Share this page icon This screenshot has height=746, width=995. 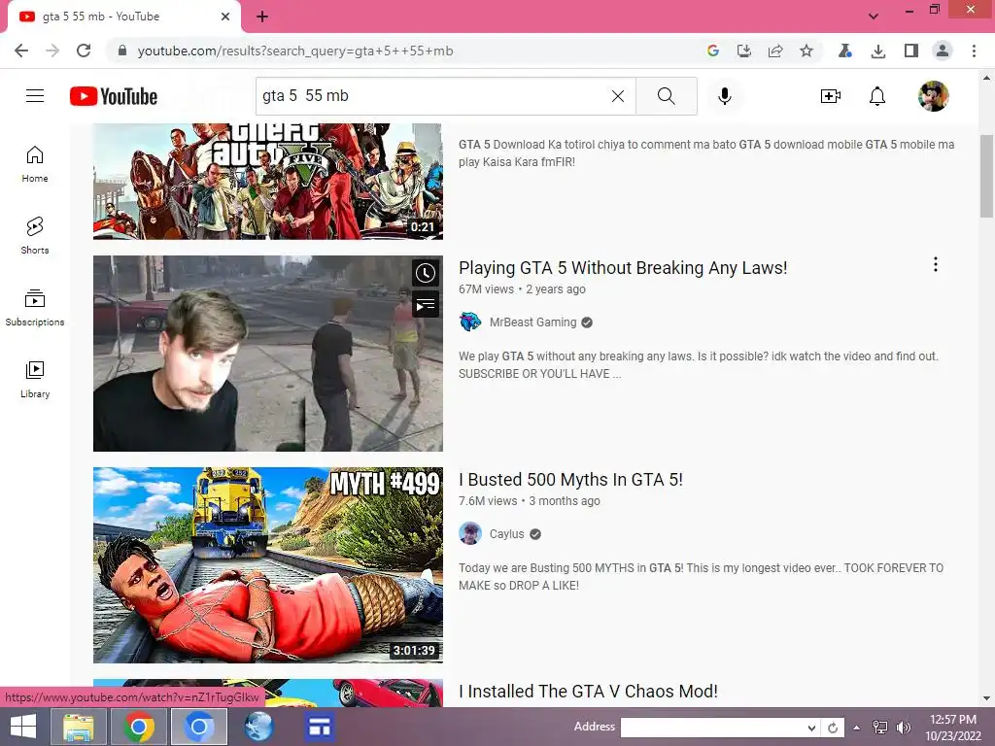775,51
